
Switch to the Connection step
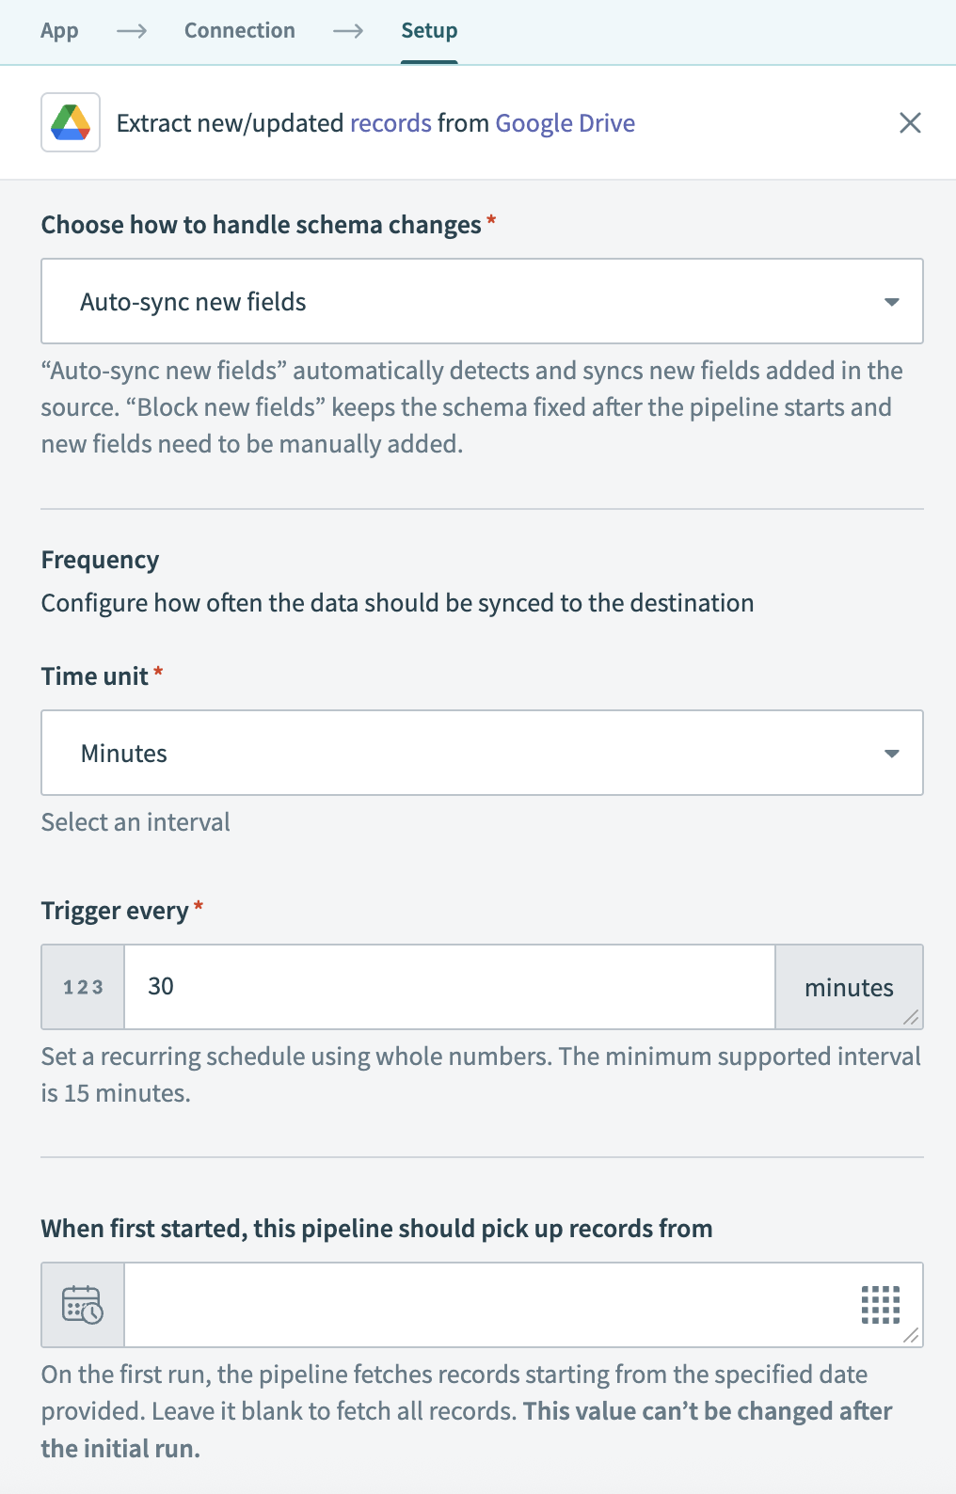[239, 30]
